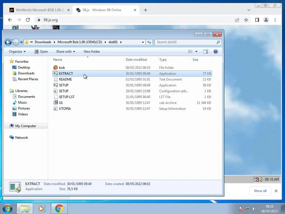Select My Computer in navigation pane
Image resolution: width=285 pixels, height=214 pixels.
26,126
